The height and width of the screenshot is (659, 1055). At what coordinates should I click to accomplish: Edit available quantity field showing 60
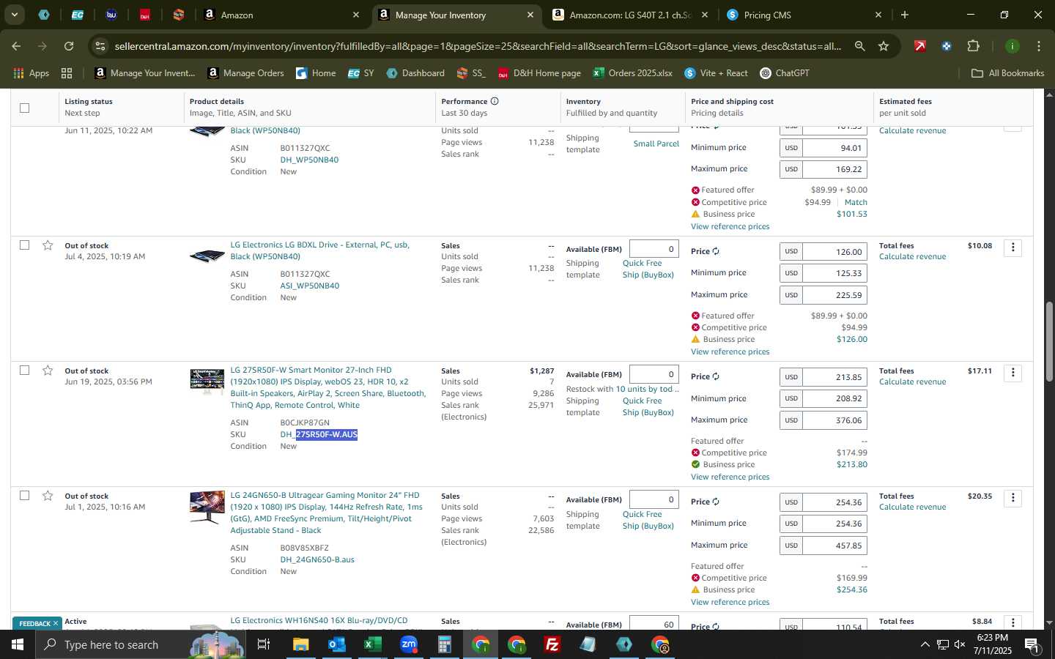coord(654,624)
